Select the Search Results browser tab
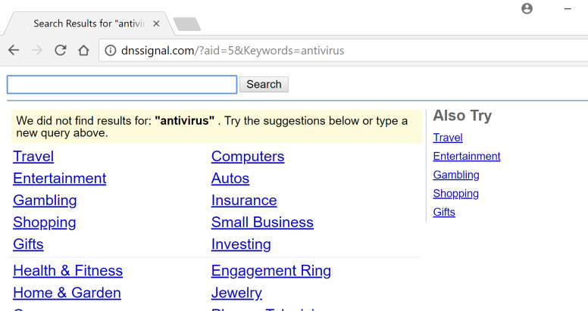Screen dimensions: 588x311 [87, 23]
